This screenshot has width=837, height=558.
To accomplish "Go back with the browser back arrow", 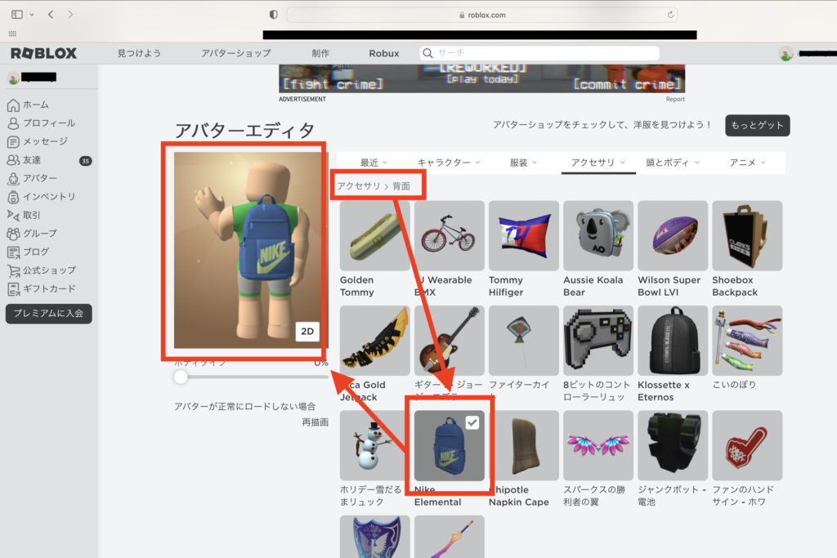I will (51, 15).
